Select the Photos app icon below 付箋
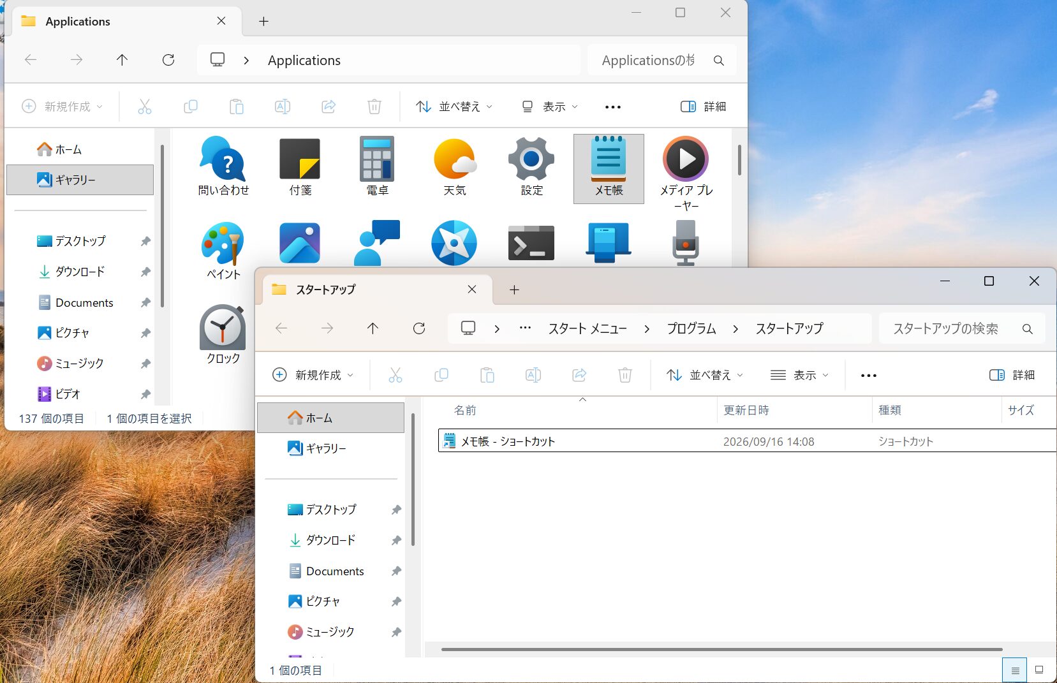Screen dimensions: 1057x683 [x=300, y=243]
